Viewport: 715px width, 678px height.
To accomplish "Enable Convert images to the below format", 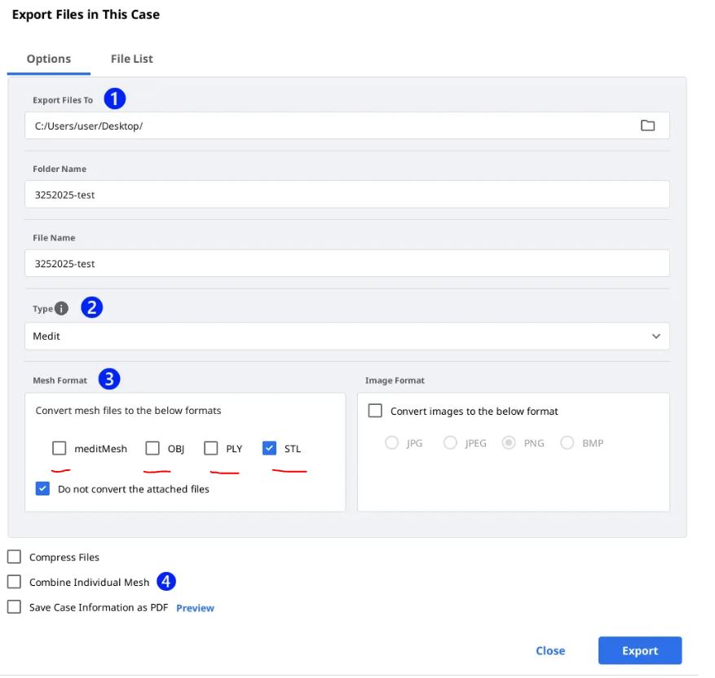I will tap(375, 411).
